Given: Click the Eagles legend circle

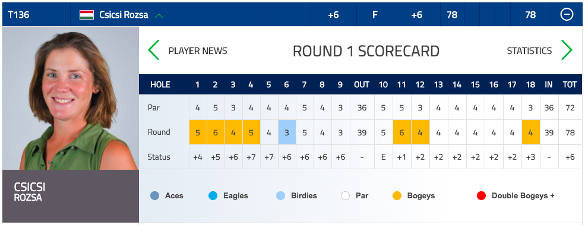Looking at the screenshot, I should point(213,195).
